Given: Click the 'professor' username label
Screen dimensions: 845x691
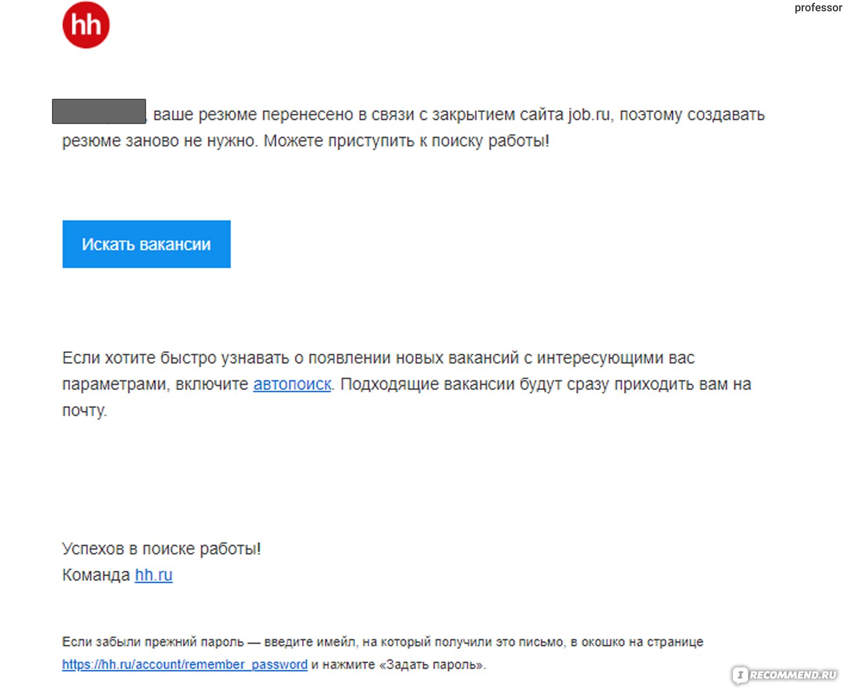Looking at the screenshot, I should 818,8.
